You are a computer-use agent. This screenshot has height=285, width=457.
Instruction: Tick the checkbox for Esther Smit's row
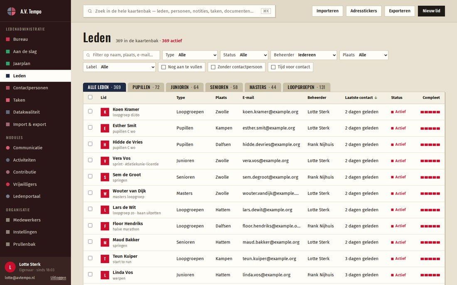[x=90, y=128]
